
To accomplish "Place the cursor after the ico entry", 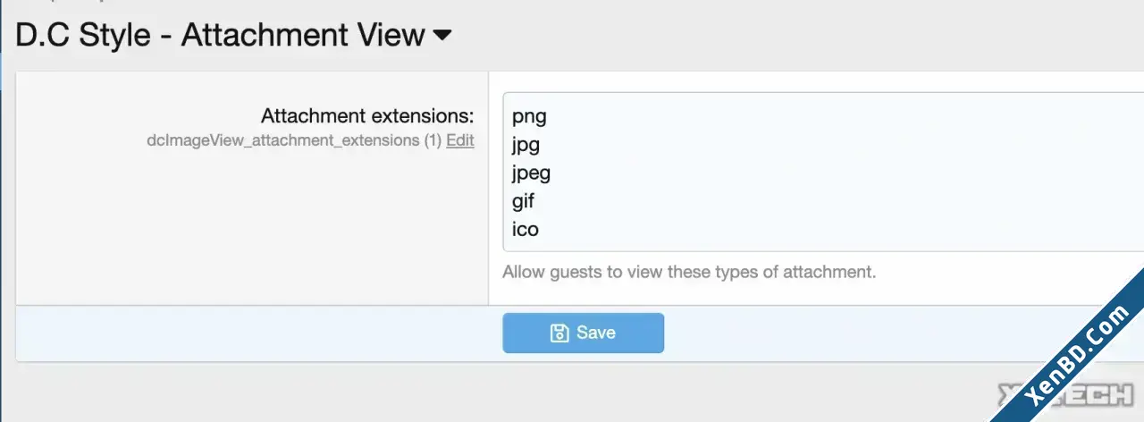I will (x=540, y=229).
